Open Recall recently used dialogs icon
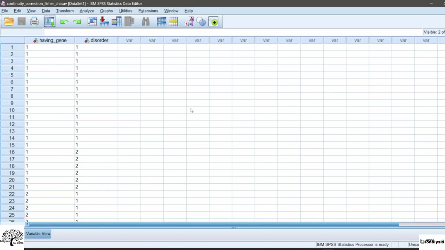This screenshot has height=250, width=445. coord(49,22)
